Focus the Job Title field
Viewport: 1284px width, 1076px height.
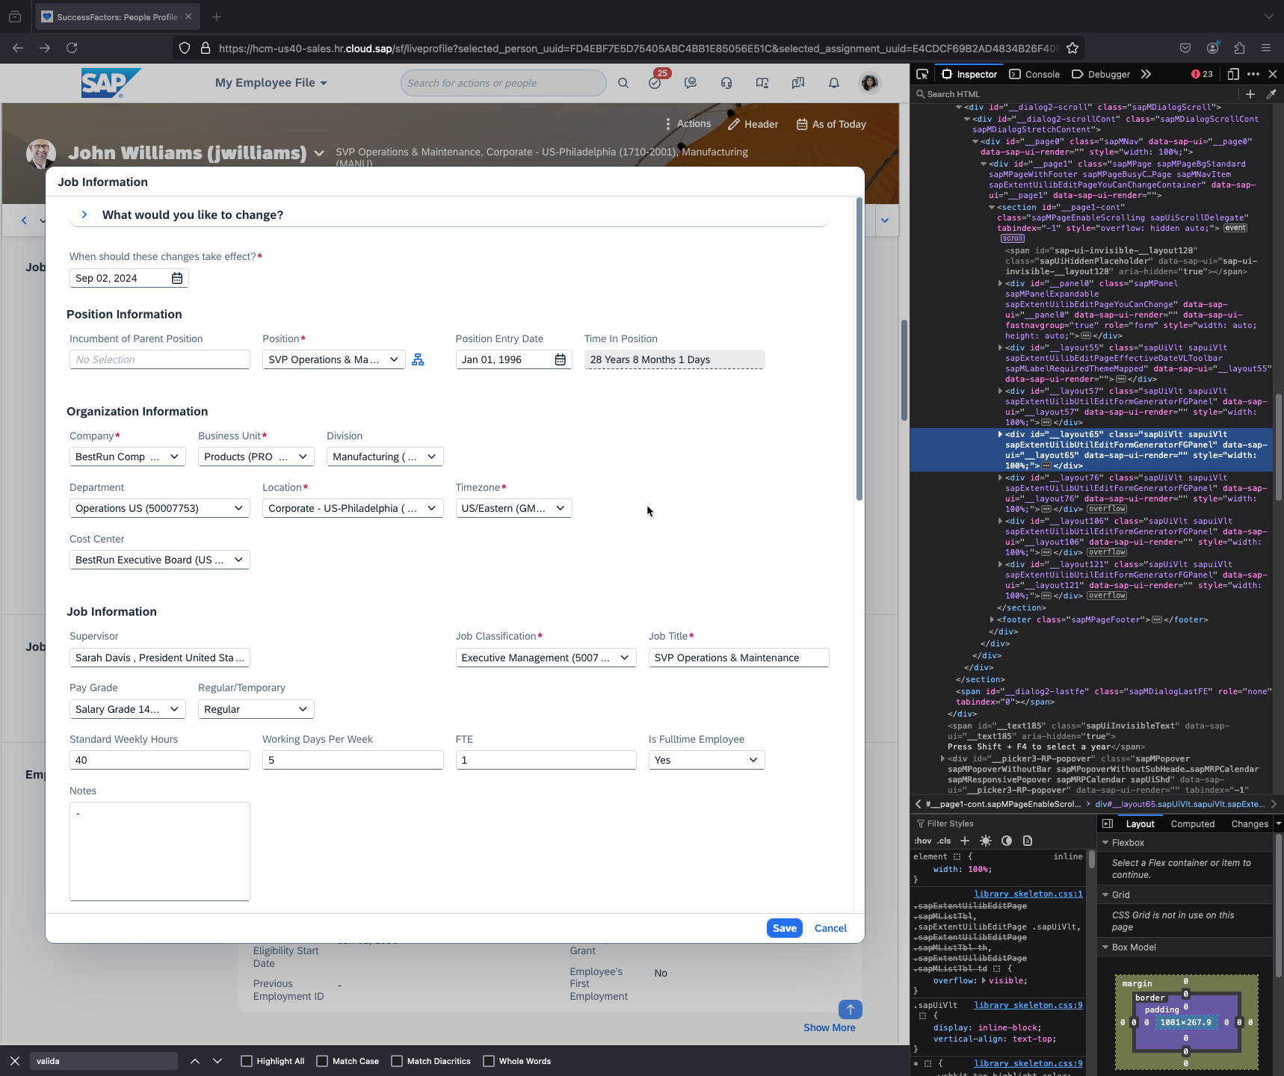pos(739,658)
